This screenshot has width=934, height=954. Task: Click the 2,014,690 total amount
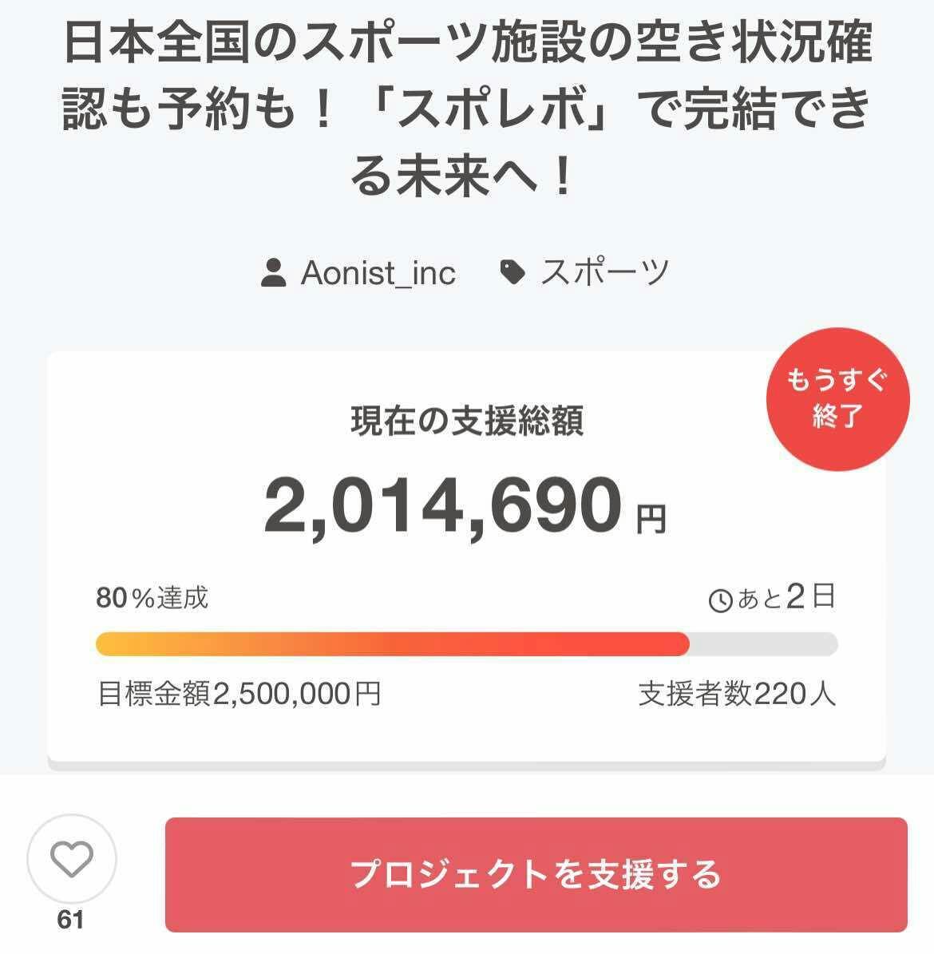(443, 507)
